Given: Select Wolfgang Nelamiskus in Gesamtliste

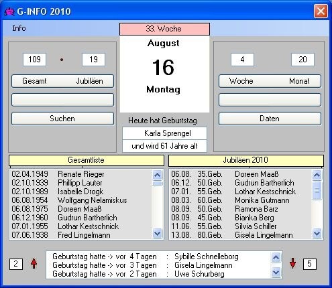Looking at the screenshot, I should (81, 200).
